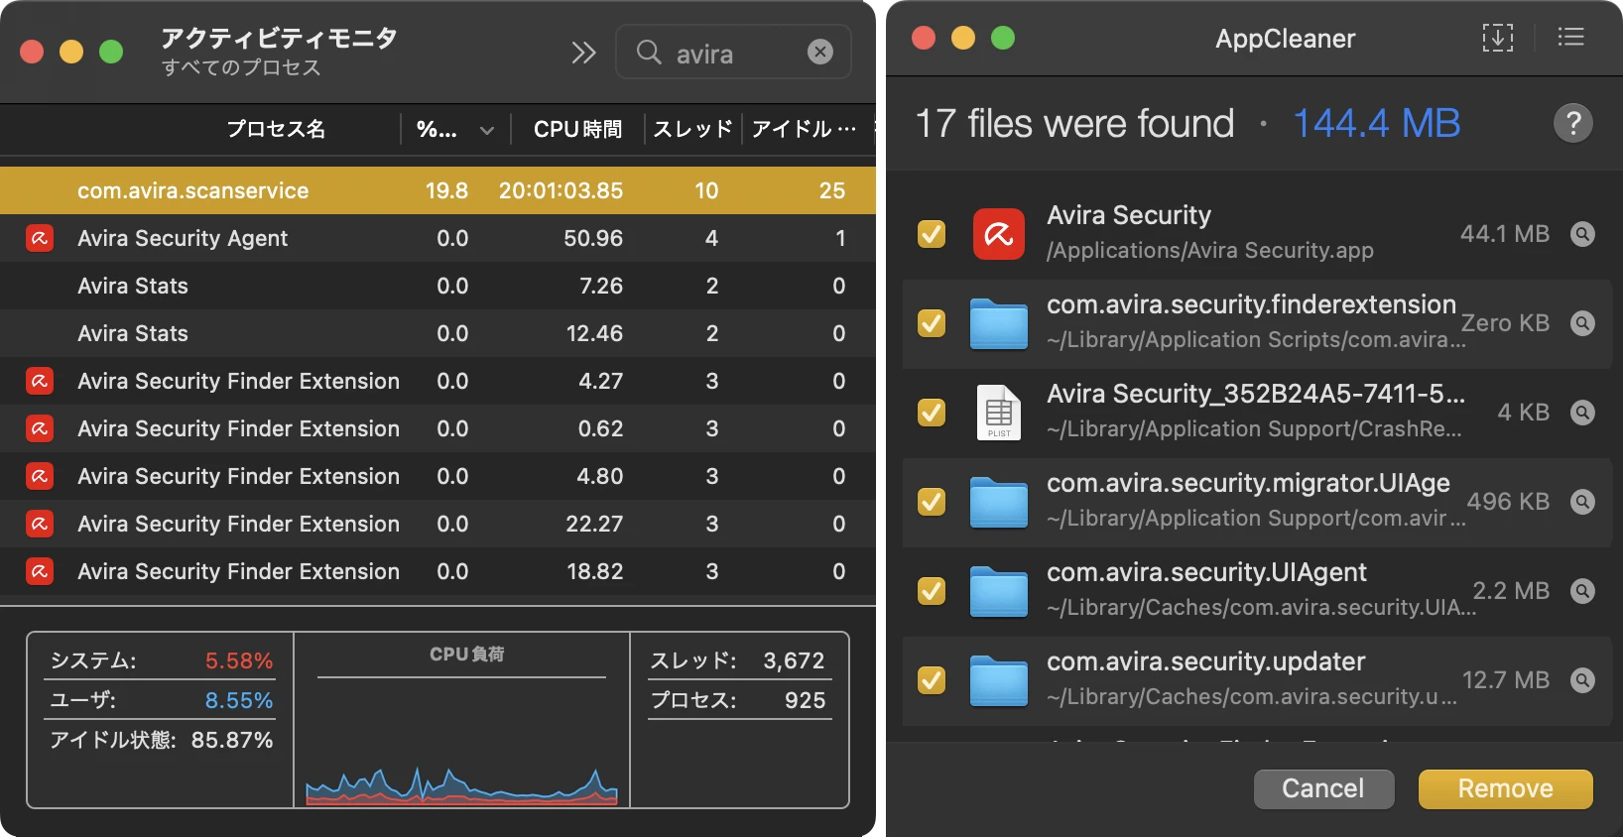This screenshot has width=1623, height=837.
Task: Uncheck the Avira Security app checkbox
Action: (x=932, y=234)
